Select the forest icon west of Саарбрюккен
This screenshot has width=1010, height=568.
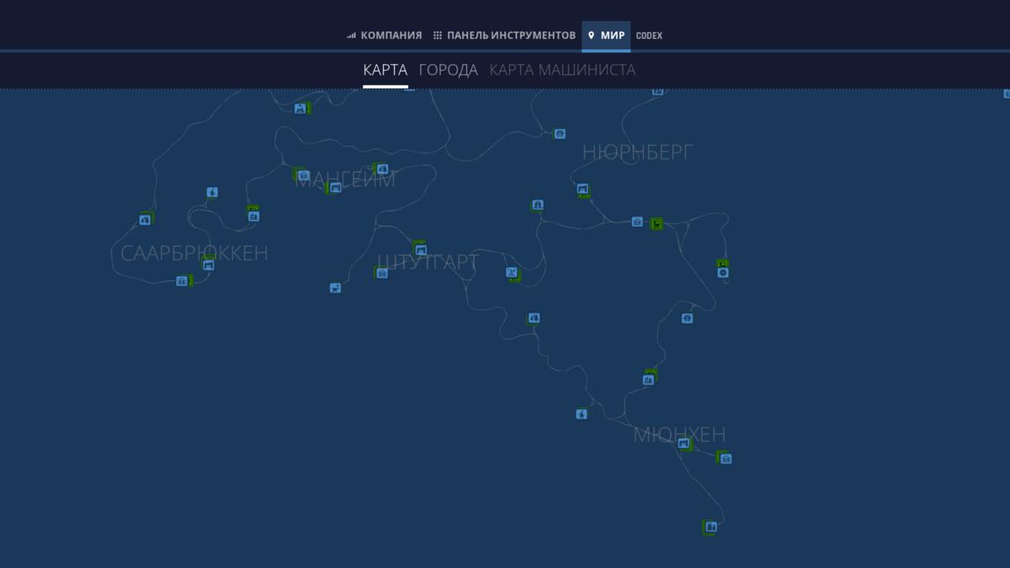click(145, 220)
